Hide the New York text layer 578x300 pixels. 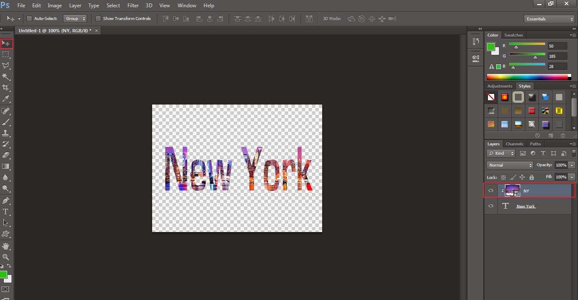(491, 206)
